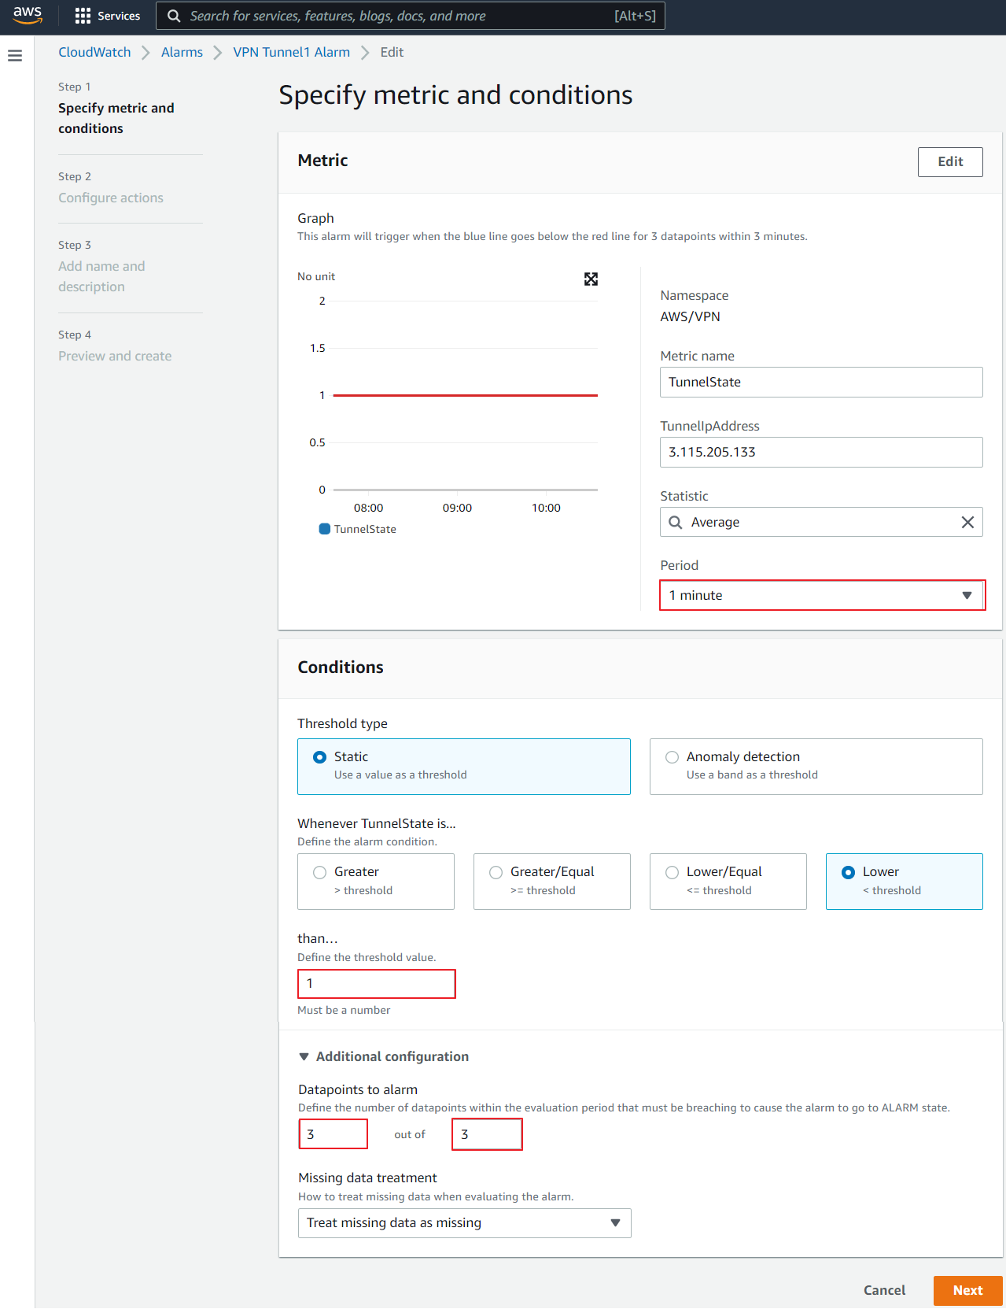Click the Edit metric button
This screenshot has width=1006, height=1309.
point(949,162)
